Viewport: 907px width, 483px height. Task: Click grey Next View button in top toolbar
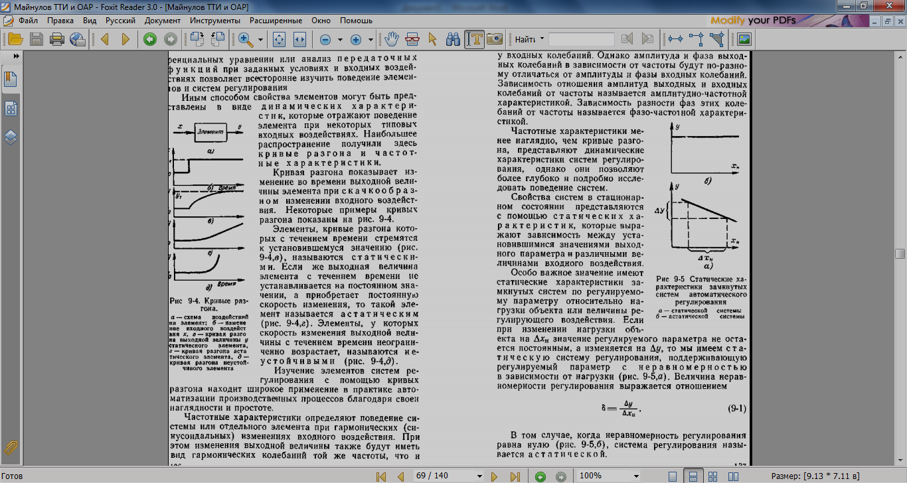(171, 39)
